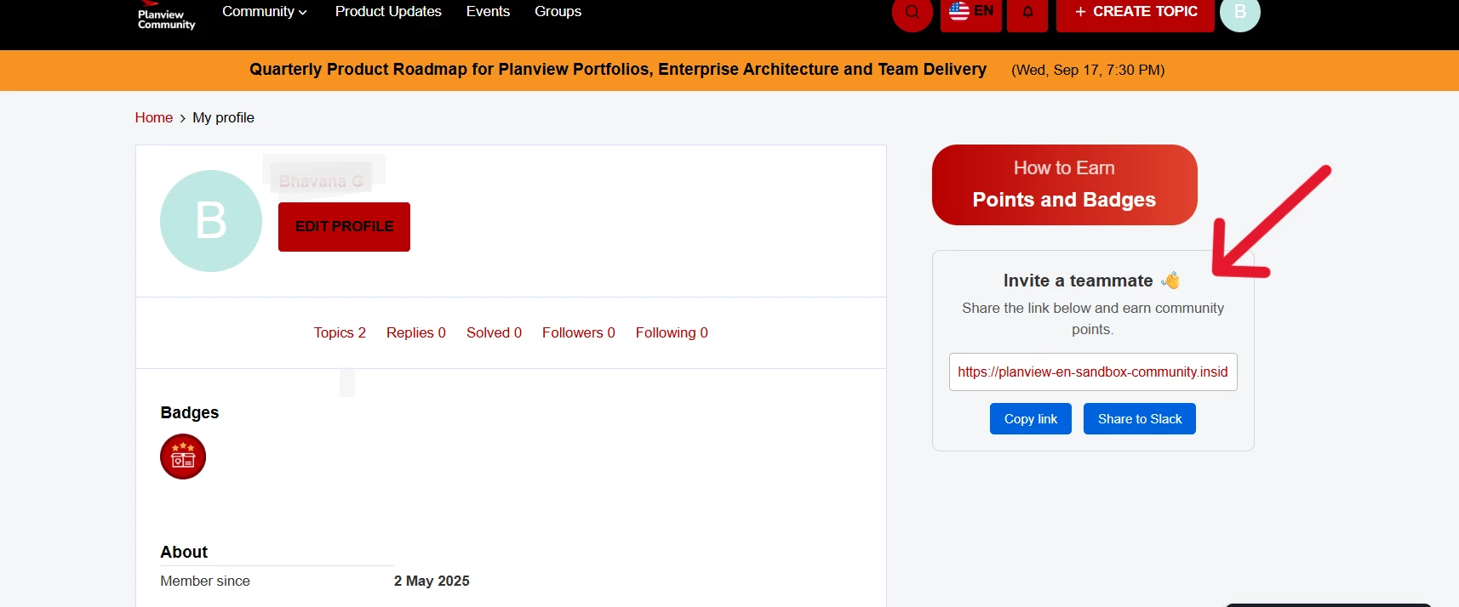Expand the Community dropdown menu
This screenshot has width=1459, height=607.
click(264, 12)
